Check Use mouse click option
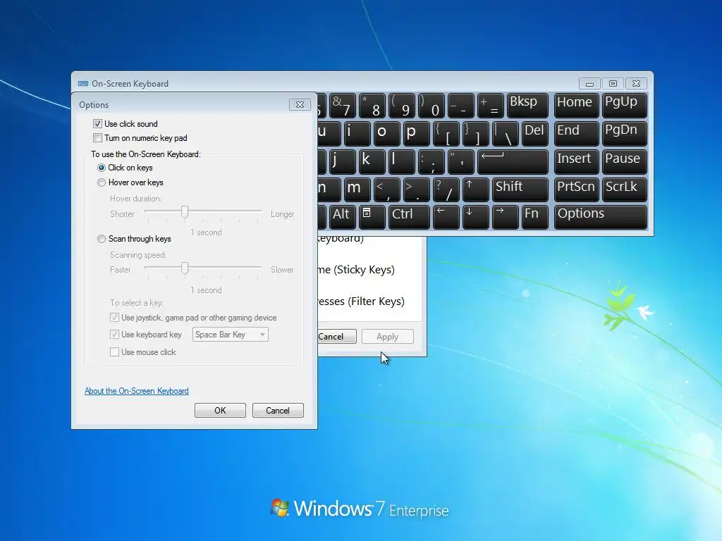 pos(114,352)
